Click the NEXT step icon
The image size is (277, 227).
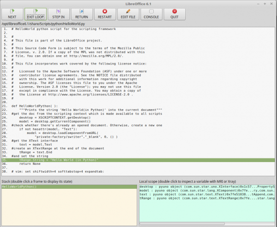click(12, 12)
